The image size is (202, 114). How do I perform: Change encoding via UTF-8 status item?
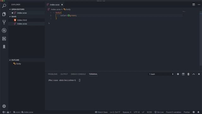(136, 112)
